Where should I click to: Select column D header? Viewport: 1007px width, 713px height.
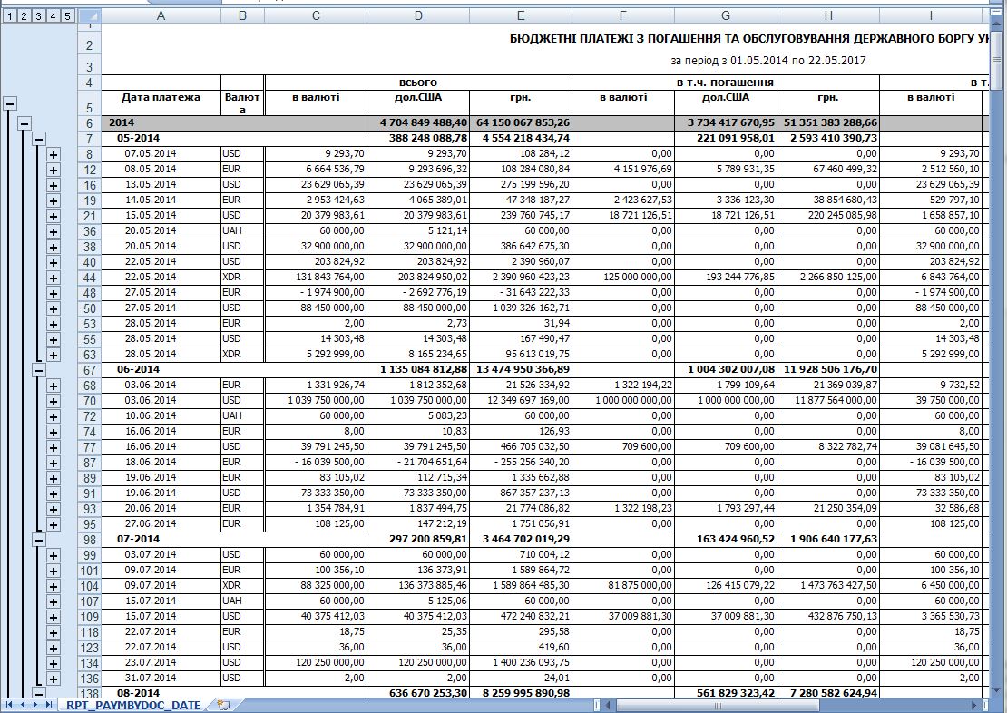pos(417,16)
